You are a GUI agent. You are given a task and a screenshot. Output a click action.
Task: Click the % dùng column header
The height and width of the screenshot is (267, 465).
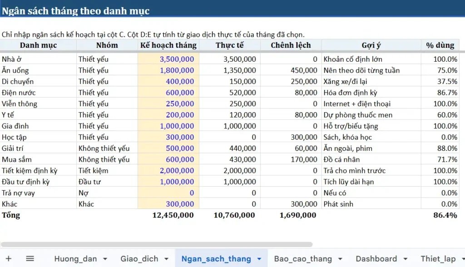(x=439, y=45)
